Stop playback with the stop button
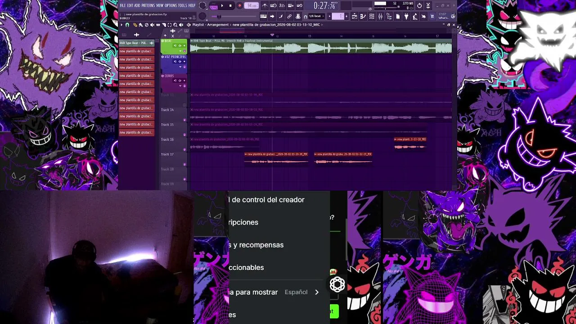 point(230,6)
